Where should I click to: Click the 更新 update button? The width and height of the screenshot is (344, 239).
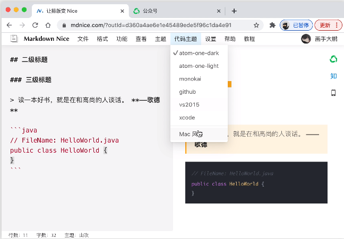328,25
